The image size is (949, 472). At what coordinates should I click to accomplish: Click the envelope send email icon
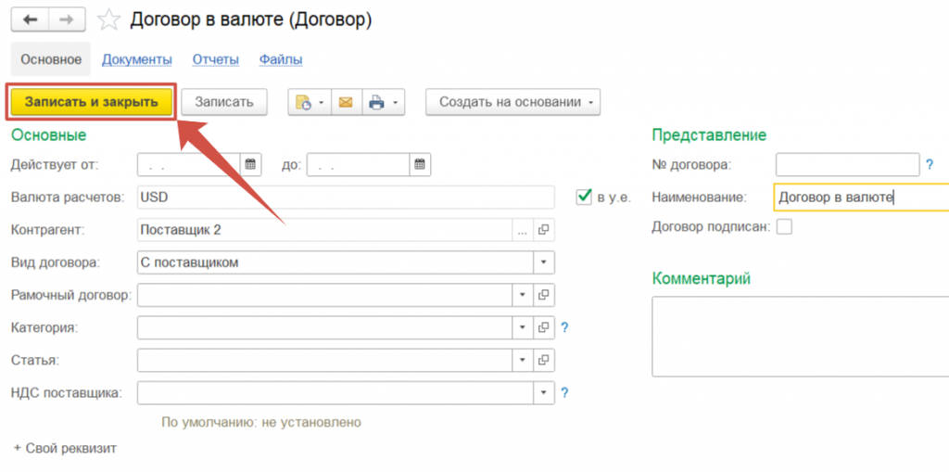pos(346,102)
